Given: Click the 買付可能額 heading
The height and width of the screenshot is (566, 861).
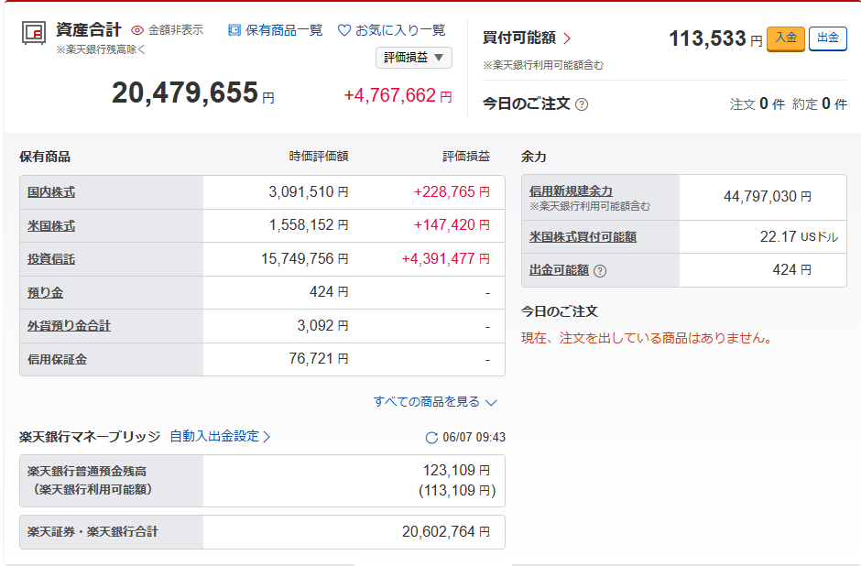Looking at the screenshot, I should (x=519, y=38).
